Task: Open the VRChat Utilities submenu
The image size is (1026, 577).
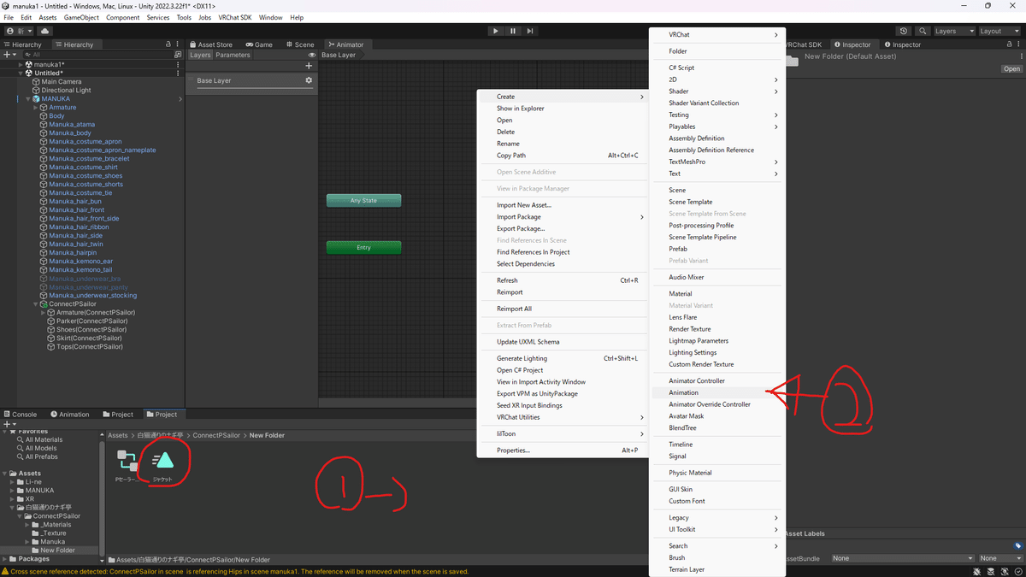Action: point(562,417)
